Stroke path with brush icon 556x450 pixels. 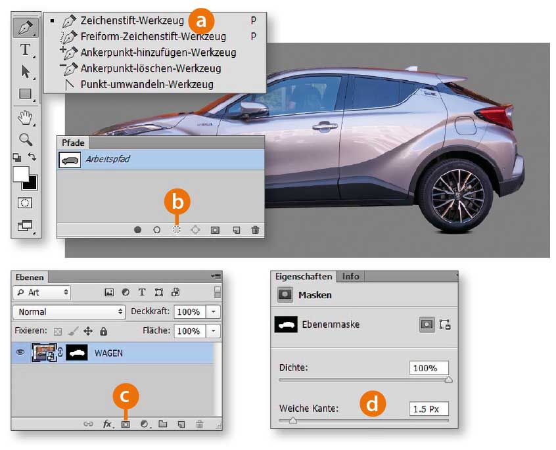tap(156, 230)
